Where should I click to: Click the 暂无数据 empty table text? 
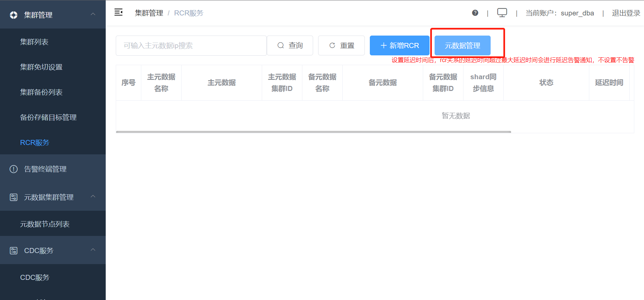coord(456,116)
